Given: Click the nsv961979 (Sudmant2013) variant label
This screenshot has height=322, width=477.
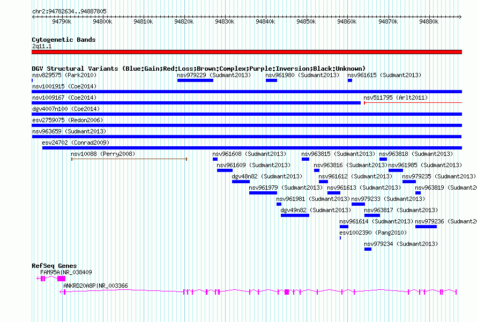Looking at the screenshot, I should pos(286,188).
